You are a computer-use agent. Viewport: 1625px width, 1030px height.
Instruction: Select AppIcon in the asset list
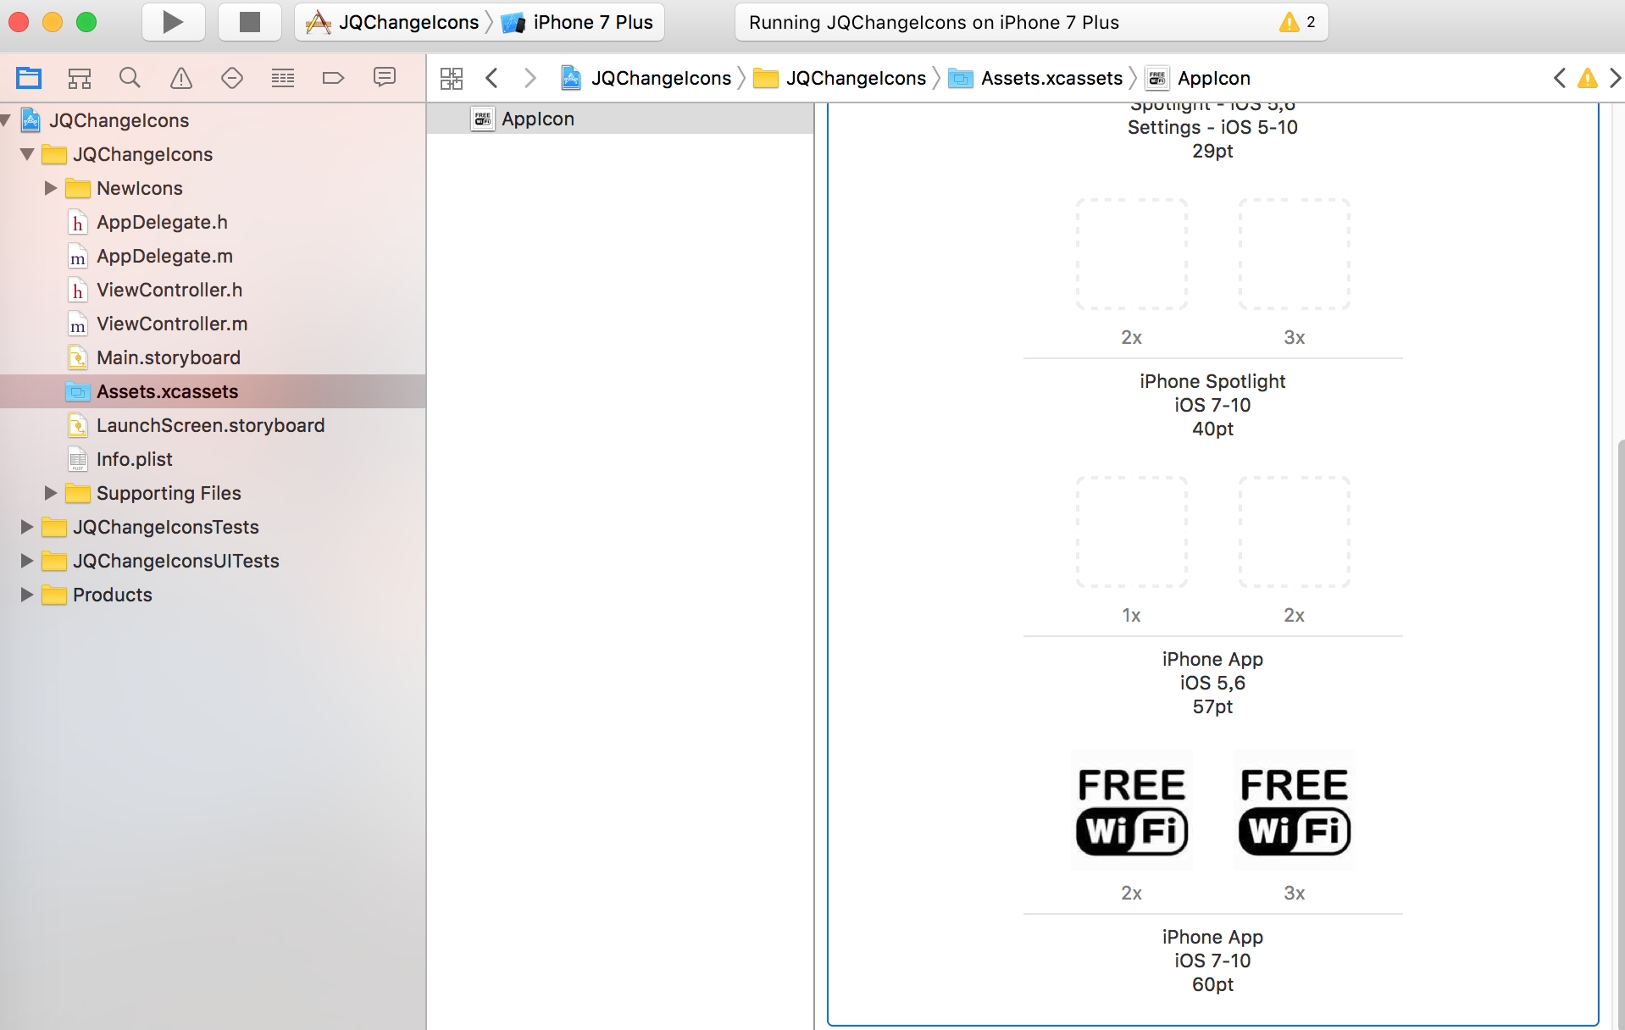(620, 119)
